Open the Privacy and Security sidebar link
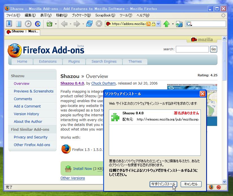 pos(31,137)
